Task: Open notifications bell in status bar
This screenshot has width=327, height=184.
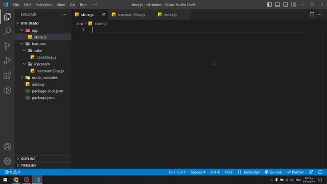Action: point(320,172)
